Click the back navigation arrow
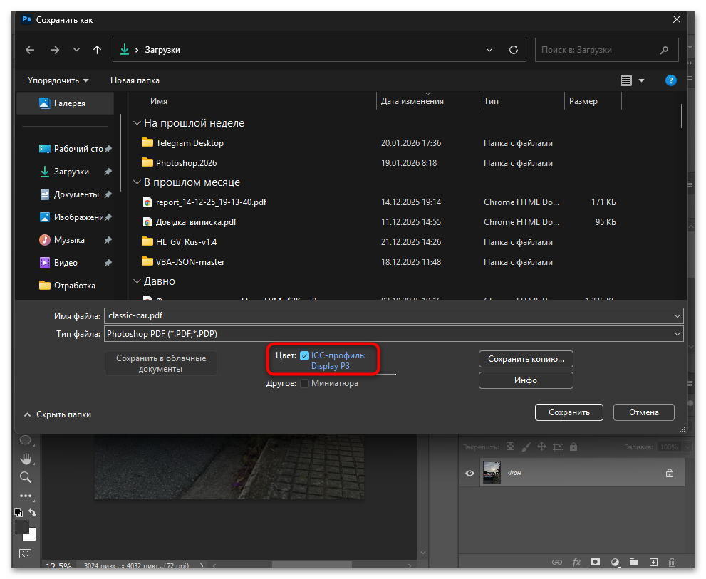The height and width of the screenshot is (579, 706). coord(30,50)
